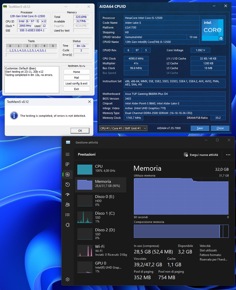Select Disco 2 (D:) performance item
This screenshot has height=290, width=236.
pos(101,234)
